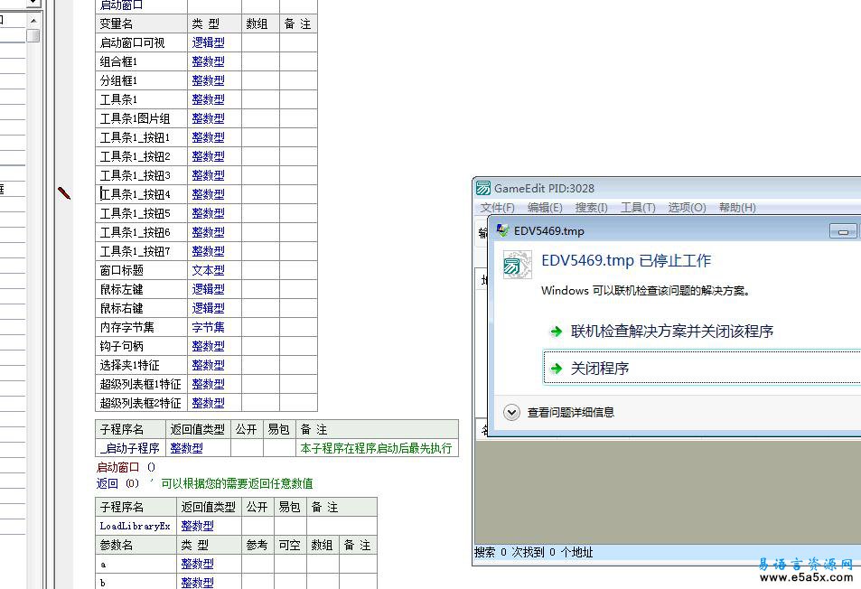Click GameEdit app icon in title bar

(483, 188)
